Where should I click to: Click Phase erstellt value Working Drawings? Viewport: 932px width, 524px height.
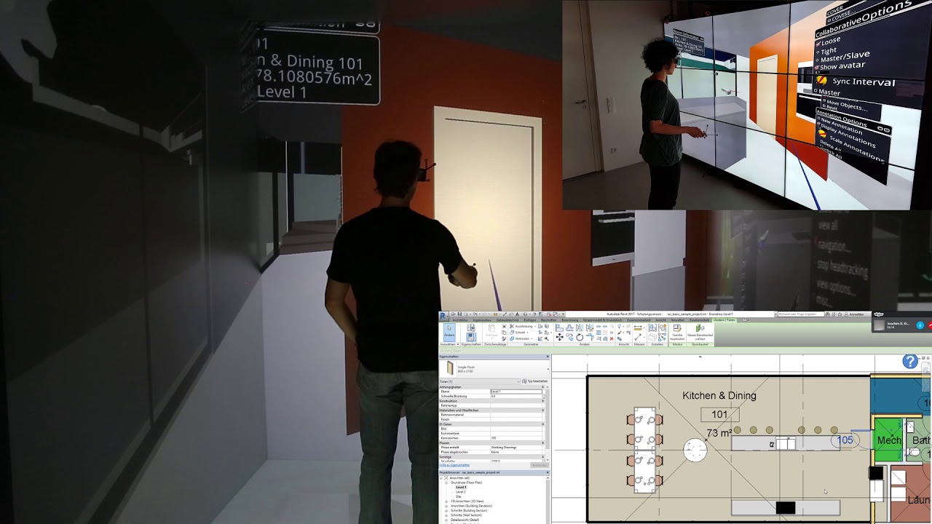click(x=516, y=447)
